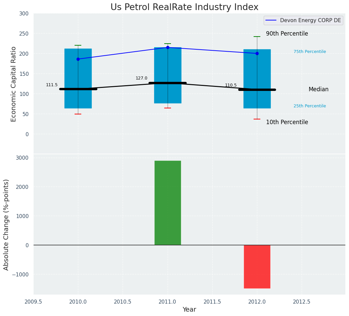Click the 75th Percentile label
349x316 pixels.
pyautogui.click(x=309, y=52)
